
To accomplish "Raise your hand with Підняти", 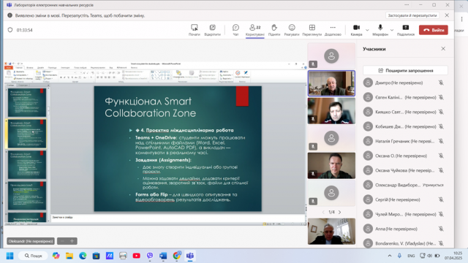I will [274, 30].
